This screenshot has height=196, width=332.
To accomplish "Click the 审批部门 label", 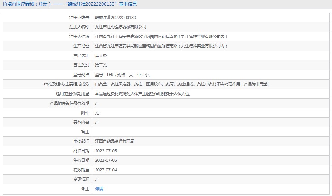I will tap(81, 141).
